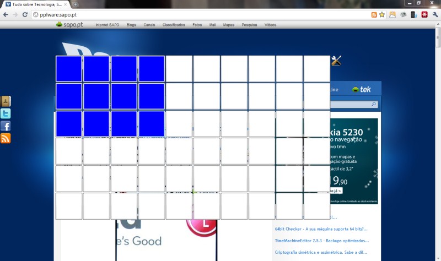Click the browser forward arrow
The width and height of the screenshot is (441, 261).
click(15, 15)
